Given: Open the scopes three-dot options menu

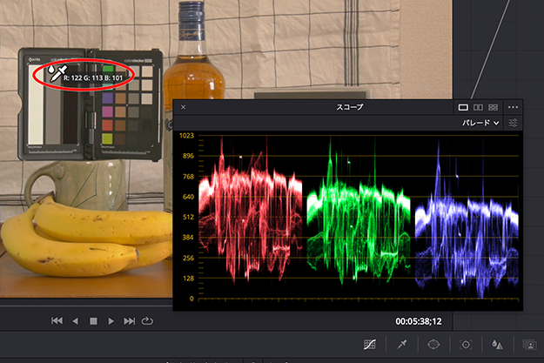Looking at the screenshot, I should pos(513,107).
